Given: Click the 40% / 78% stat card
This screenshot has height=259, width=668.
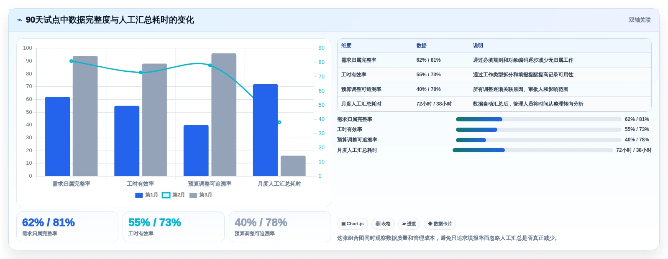Looking at the screenshot, I should click(x=280, y=227).
